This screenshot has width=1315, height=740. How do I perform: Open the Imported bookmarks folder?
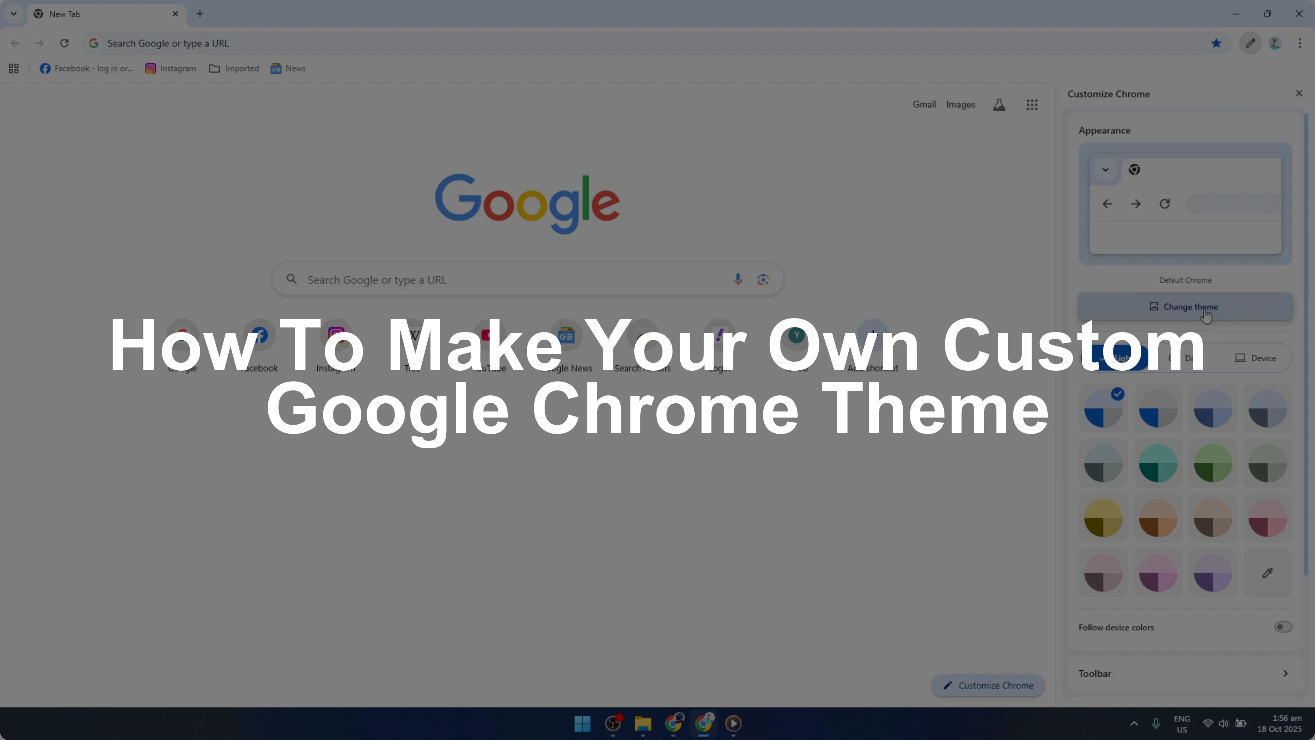[234, 68]
